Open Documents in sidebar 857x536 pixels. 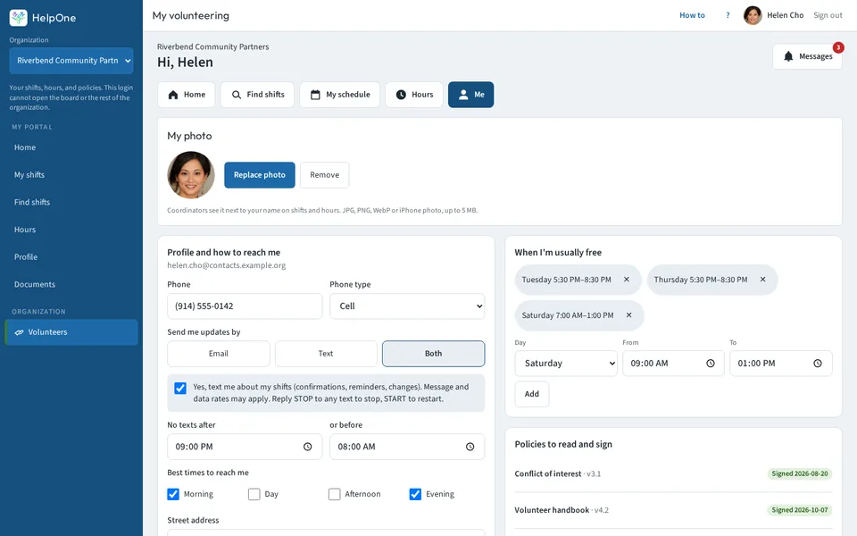click(71, 284)
